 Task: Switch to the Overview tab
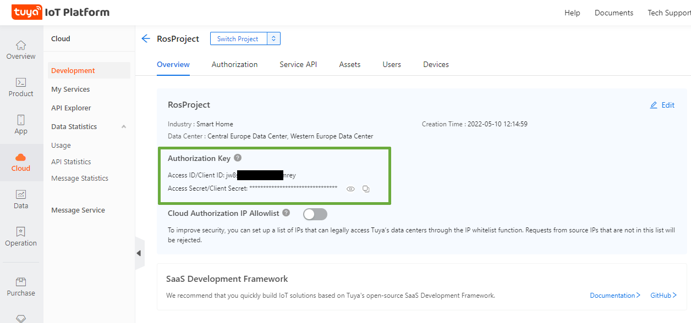coord(173,64)
